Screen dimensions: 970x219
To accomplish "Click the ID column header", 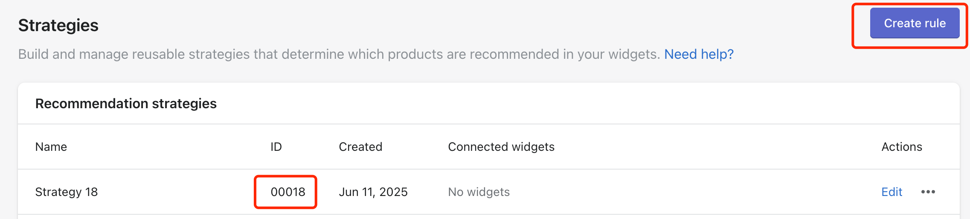I will coord(276,147).
